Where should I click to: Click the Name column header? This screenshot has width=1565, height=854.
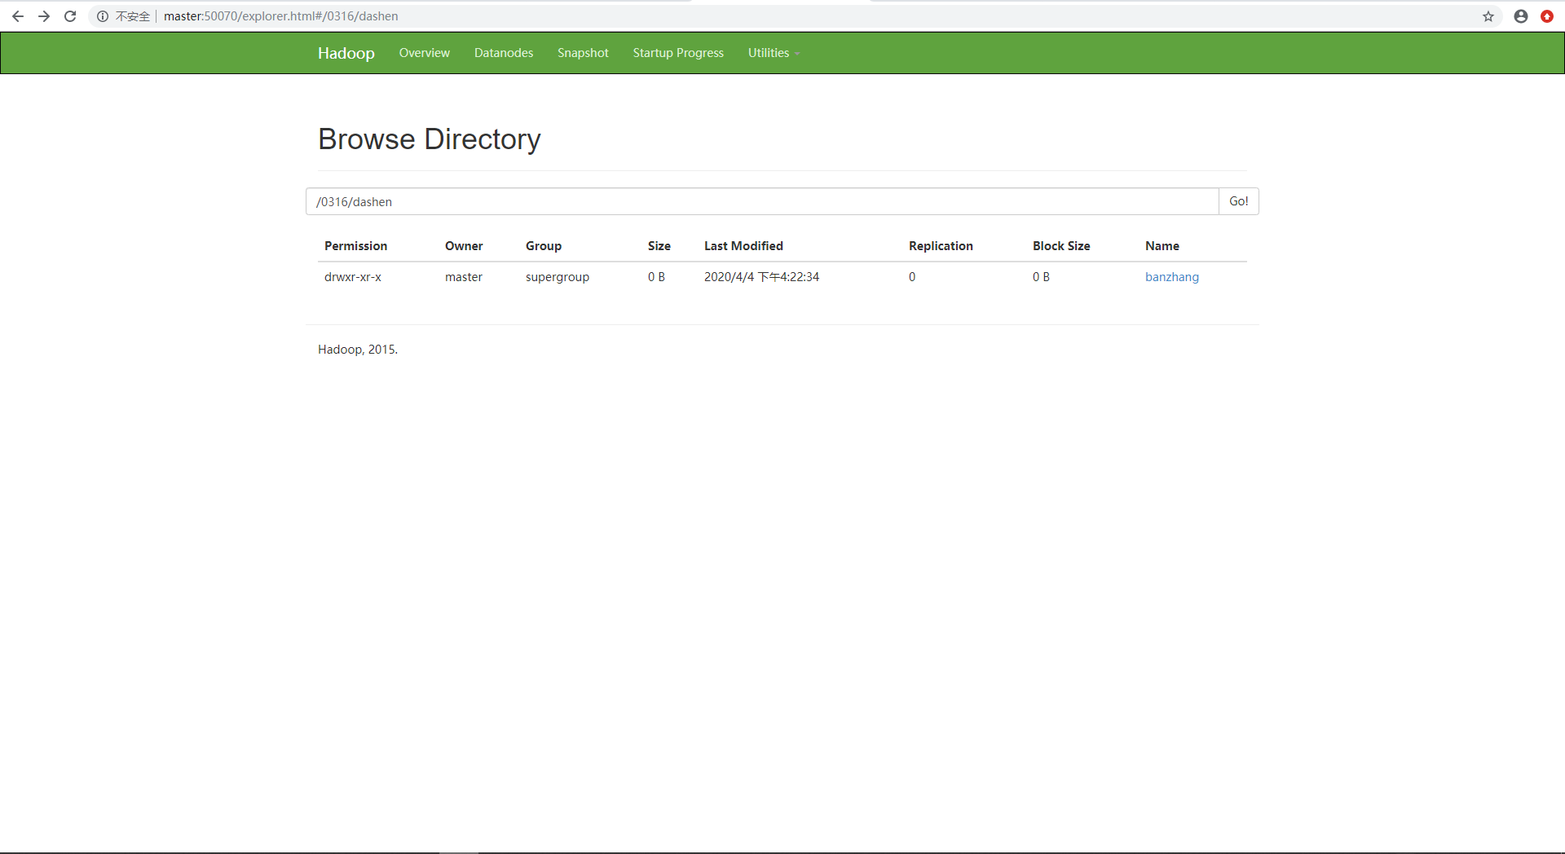[x=1162, y=246]
